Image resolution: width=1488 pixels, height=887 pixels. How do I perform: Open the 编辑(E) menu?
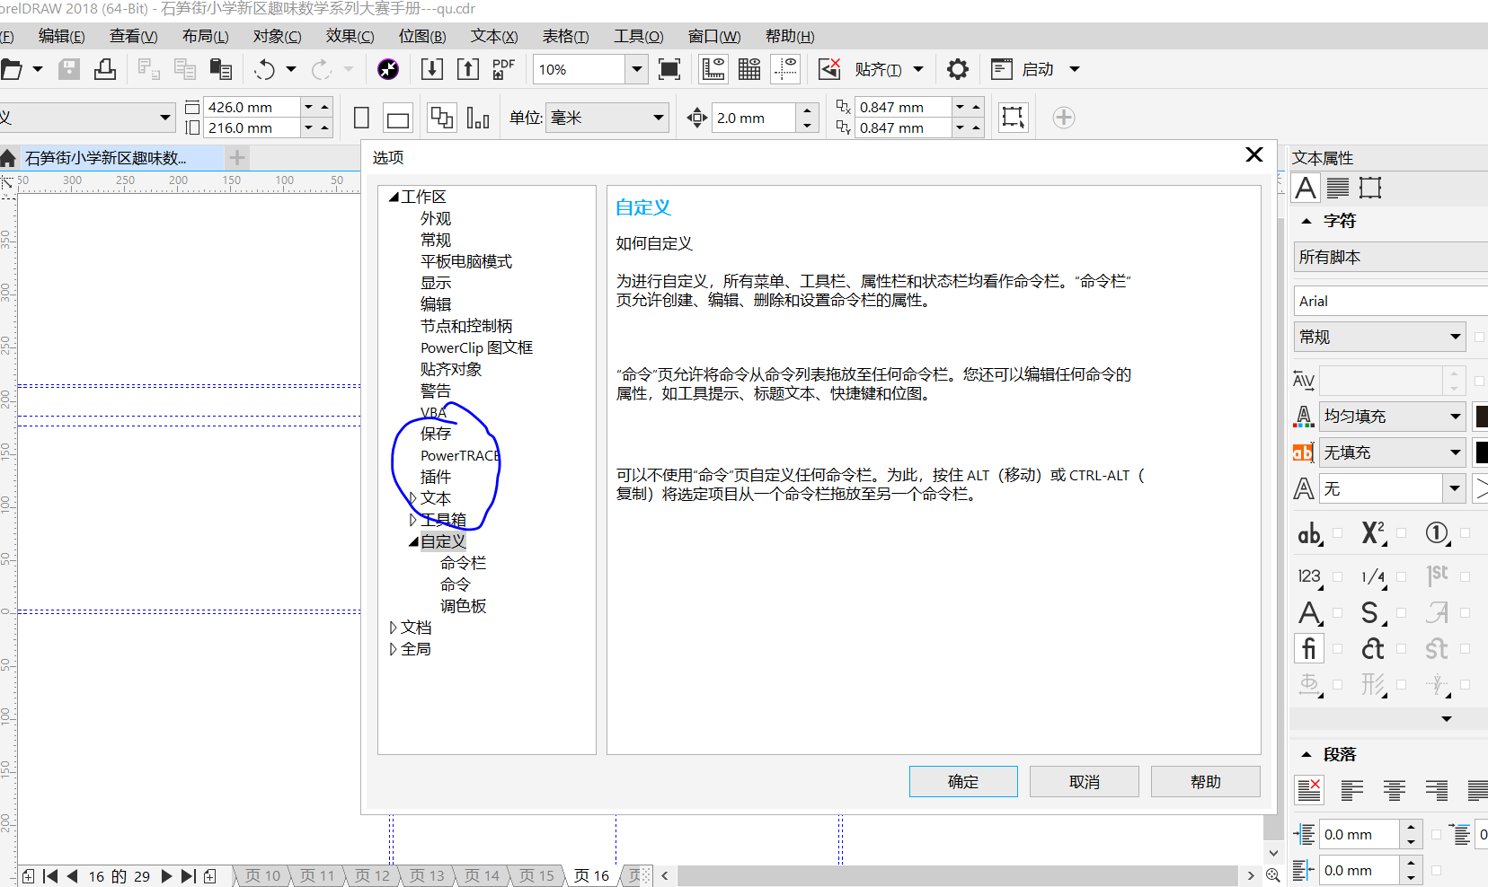pyautogui.click(x=61, y=37)
